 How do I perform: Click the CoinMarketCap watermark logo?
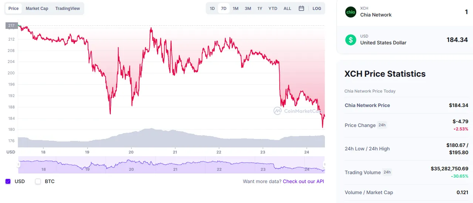click(x=278, y=111)
